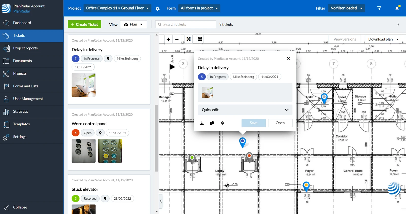Zoom in on the plan with plus button

pos(168,39)
